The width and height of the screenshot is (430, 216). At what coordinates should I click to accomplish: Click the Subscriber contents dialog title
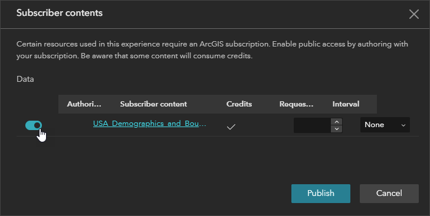coord(60,13)
